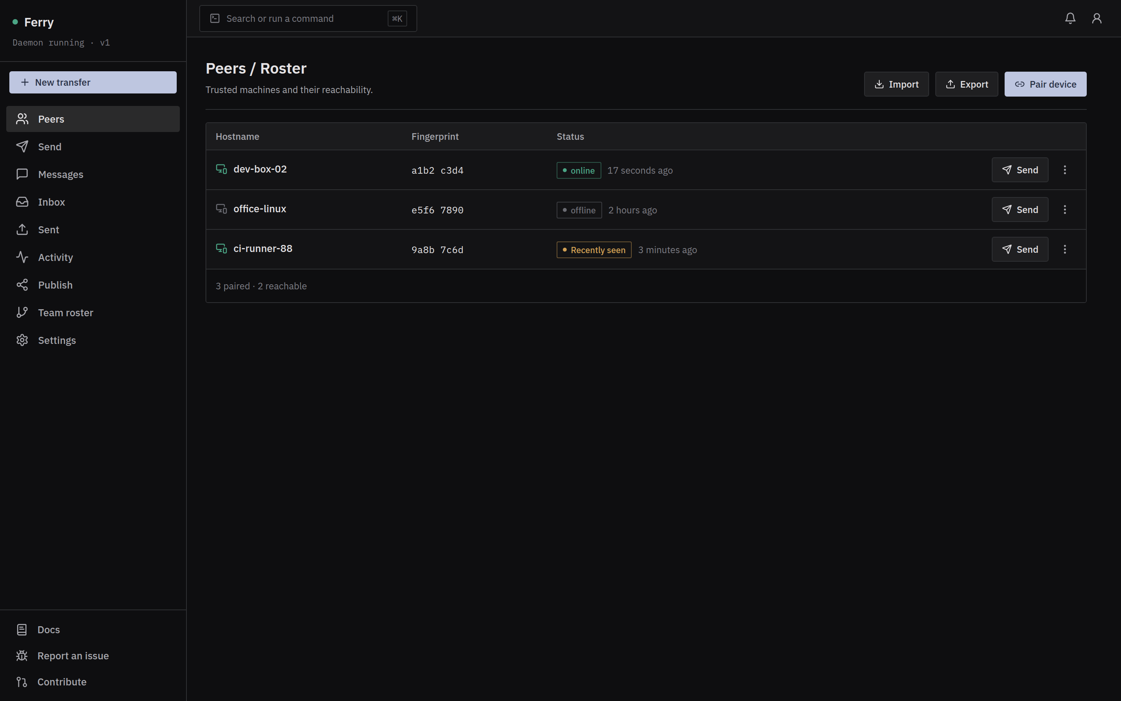The image size is (1121, 701).
Task: Go to Send in the sidebar
Action: click(93, 147)
